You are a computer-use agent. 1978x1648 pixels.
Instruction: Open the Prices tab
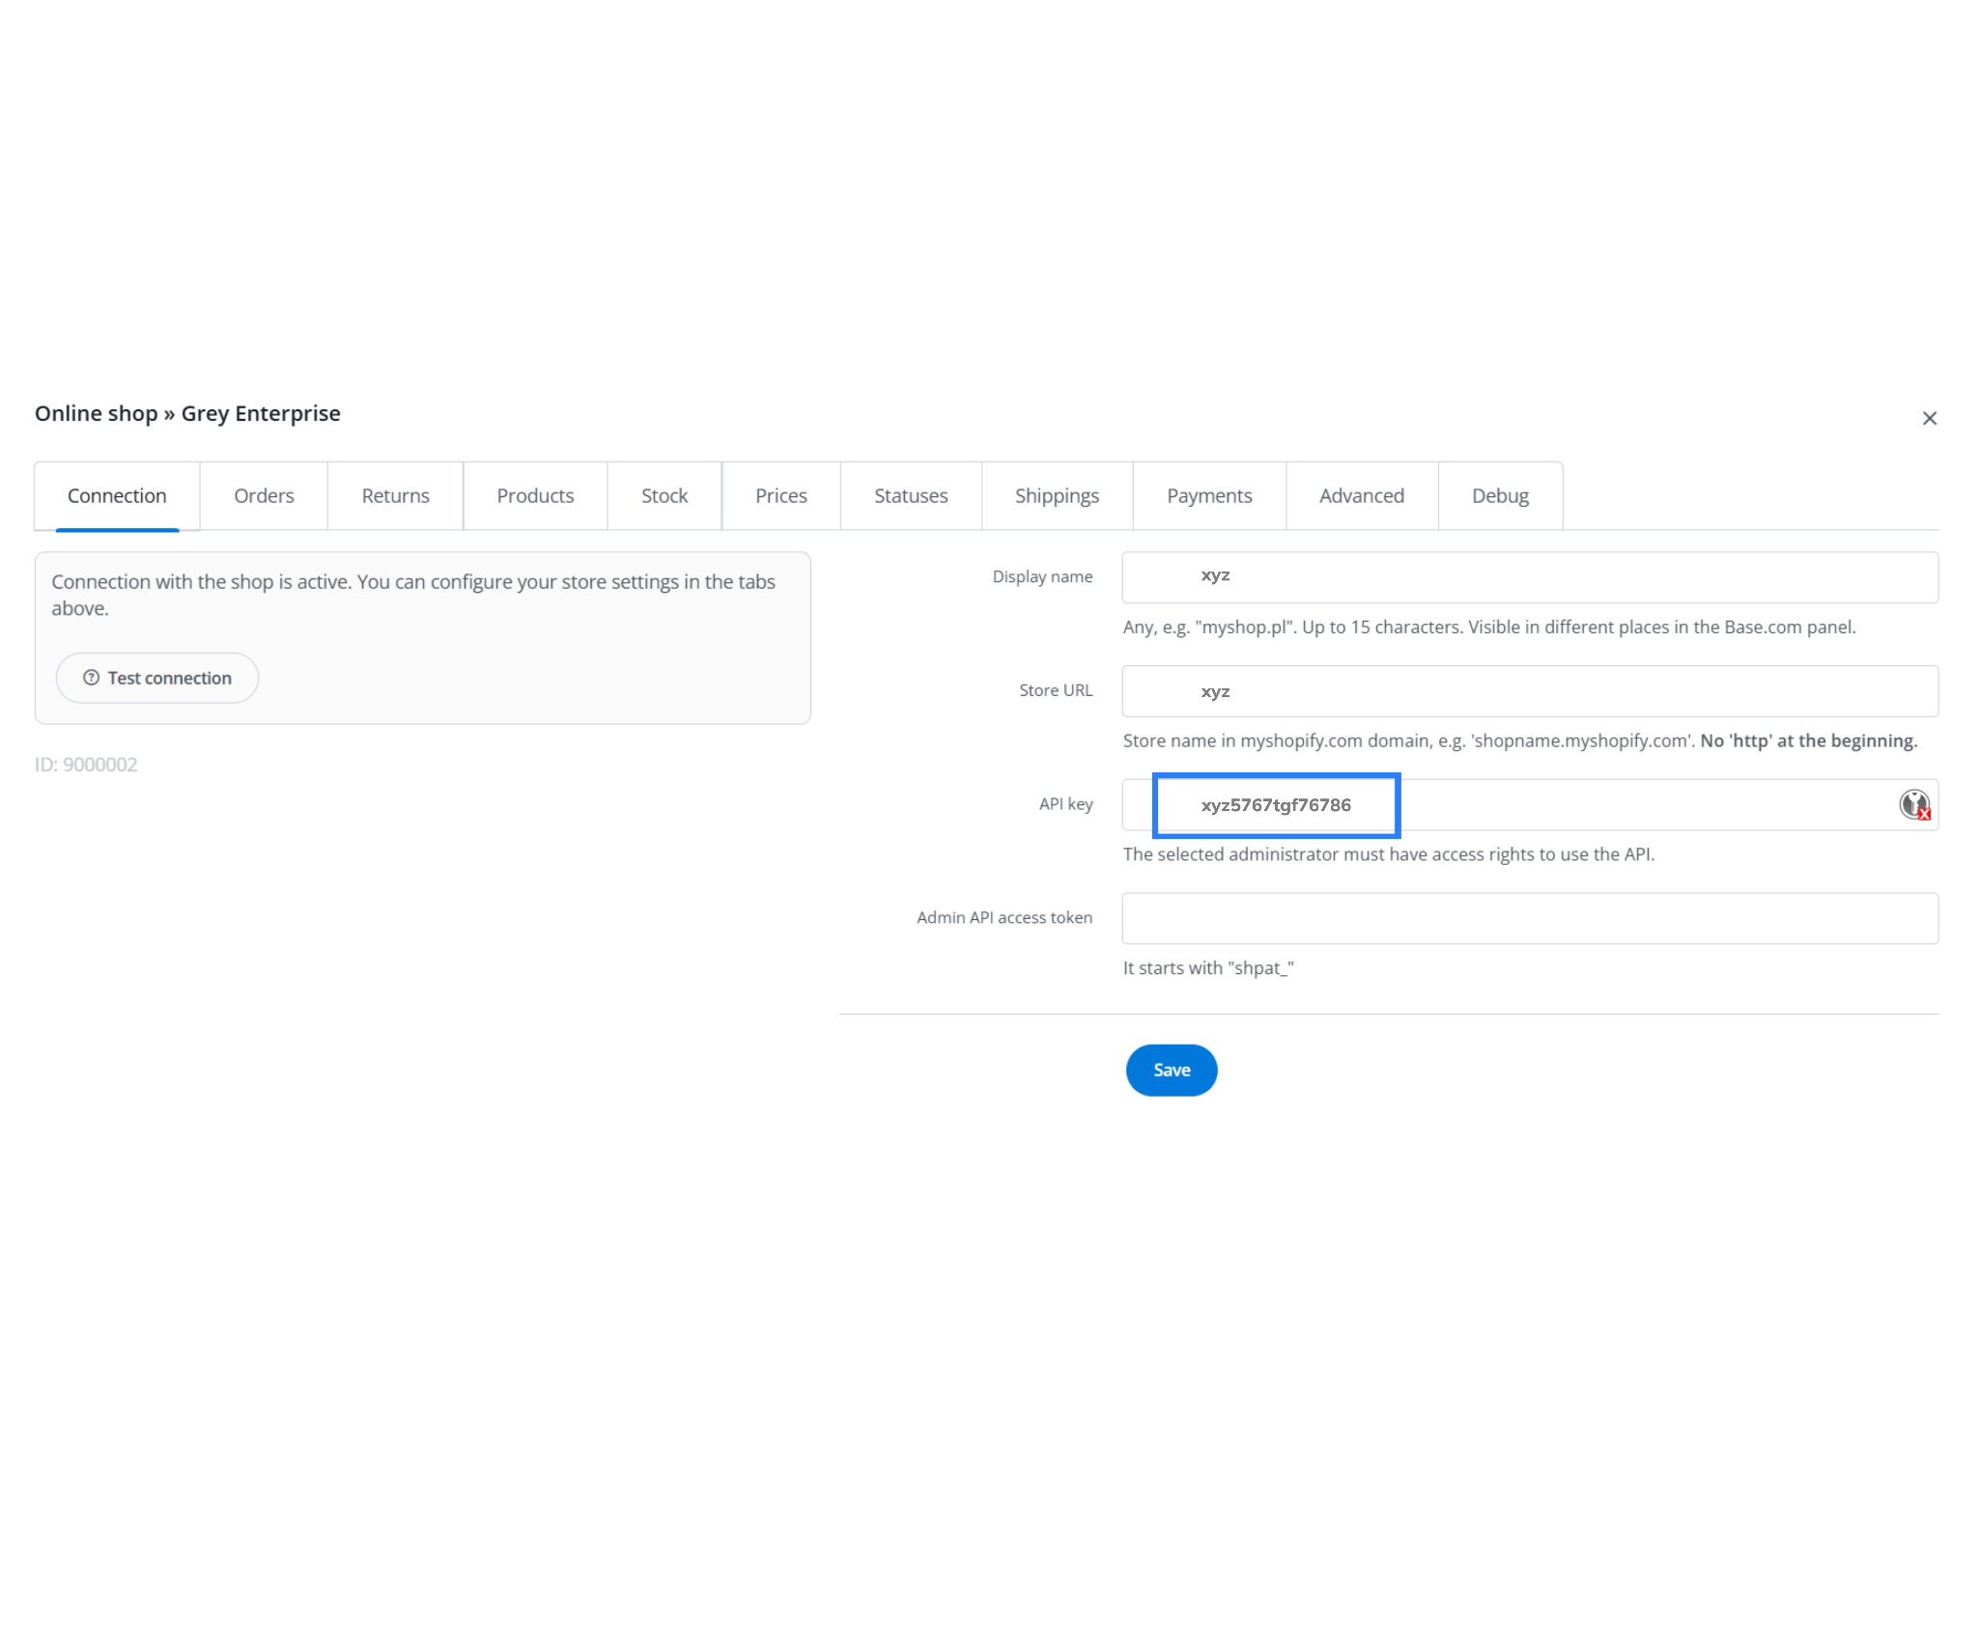(780, 496)
